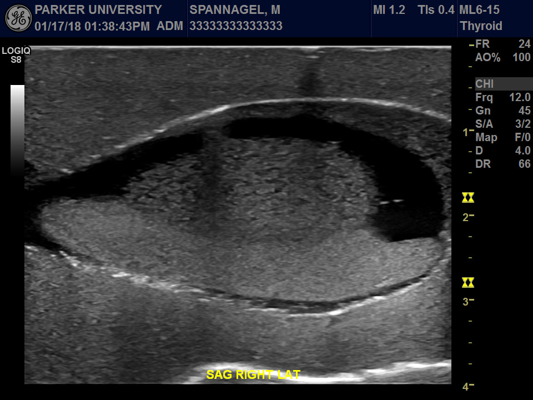Click the depth scale 4 cm mark

tap(469, 387)
